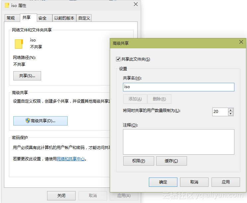Image resolution: width=247 pixels, height=203 pixels.
Task: Click the disabled 添加(A) button
Action: 135,99
